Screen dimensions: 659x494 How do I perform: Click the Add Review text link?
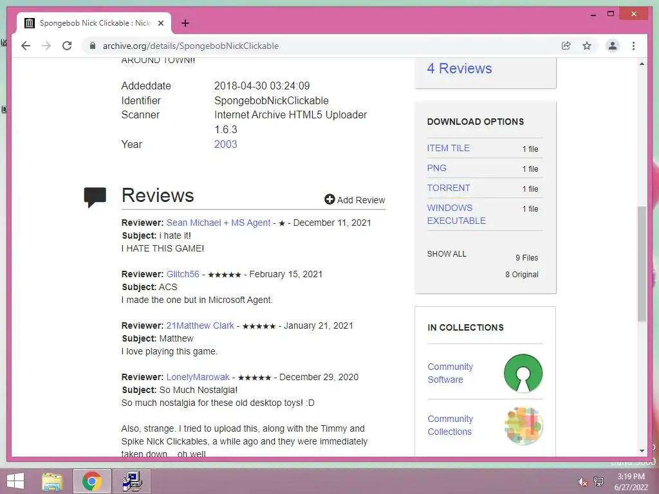pos(361,200)
